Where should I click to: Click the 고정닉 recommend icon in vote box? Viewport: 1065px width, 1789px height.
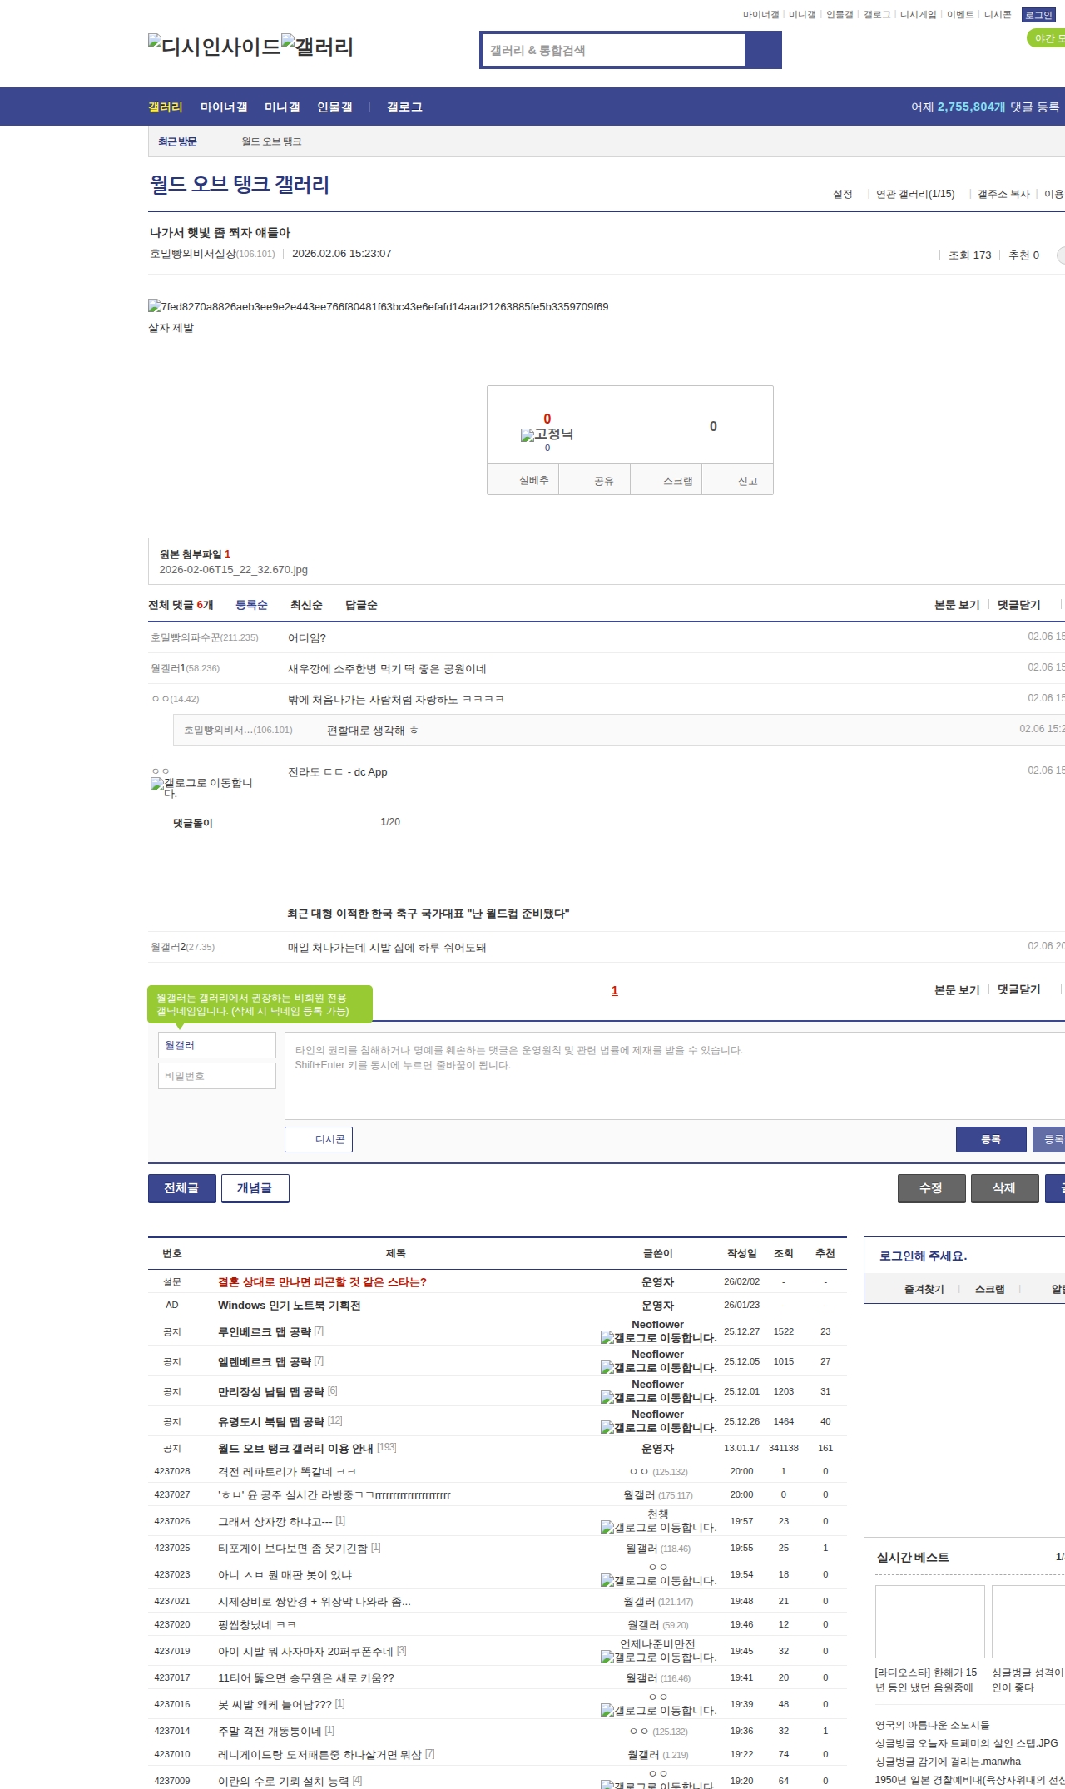pyautogui.click(x=547, y=434)
